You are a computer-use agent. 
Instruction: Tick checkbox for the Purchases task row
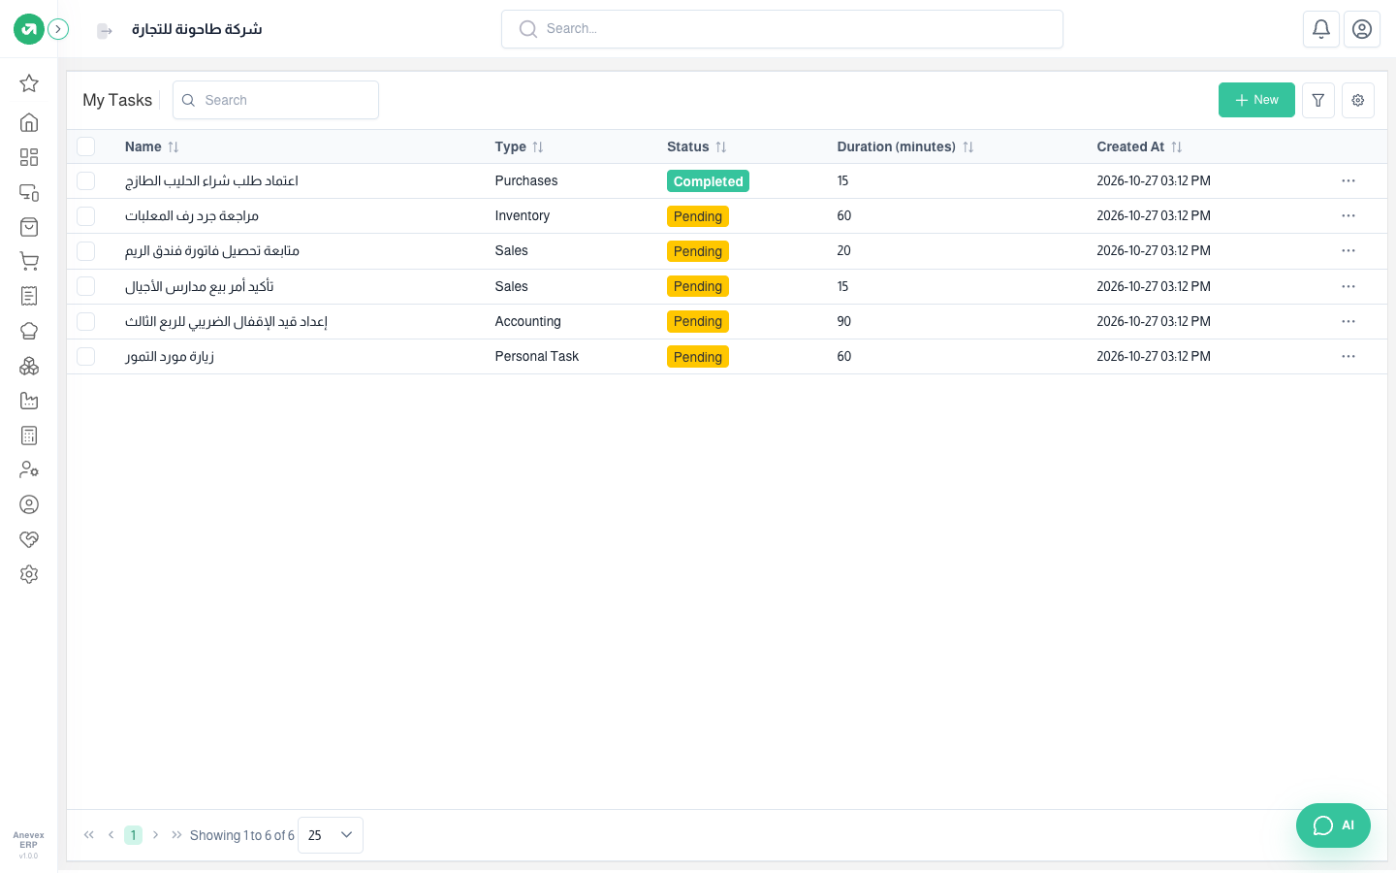tap(86, 181)
